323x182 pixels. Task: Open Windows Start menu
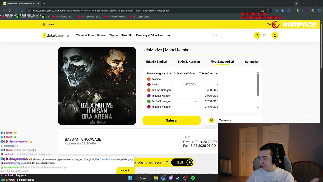[130, 178]
